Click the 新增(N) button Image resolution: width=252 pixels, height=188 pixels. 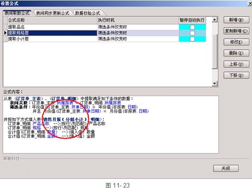(236, 20)
